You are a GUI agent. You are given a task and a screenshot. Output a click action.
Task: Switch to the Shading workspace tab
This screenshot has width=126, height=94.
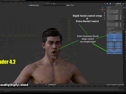click(x=21, y=2)
